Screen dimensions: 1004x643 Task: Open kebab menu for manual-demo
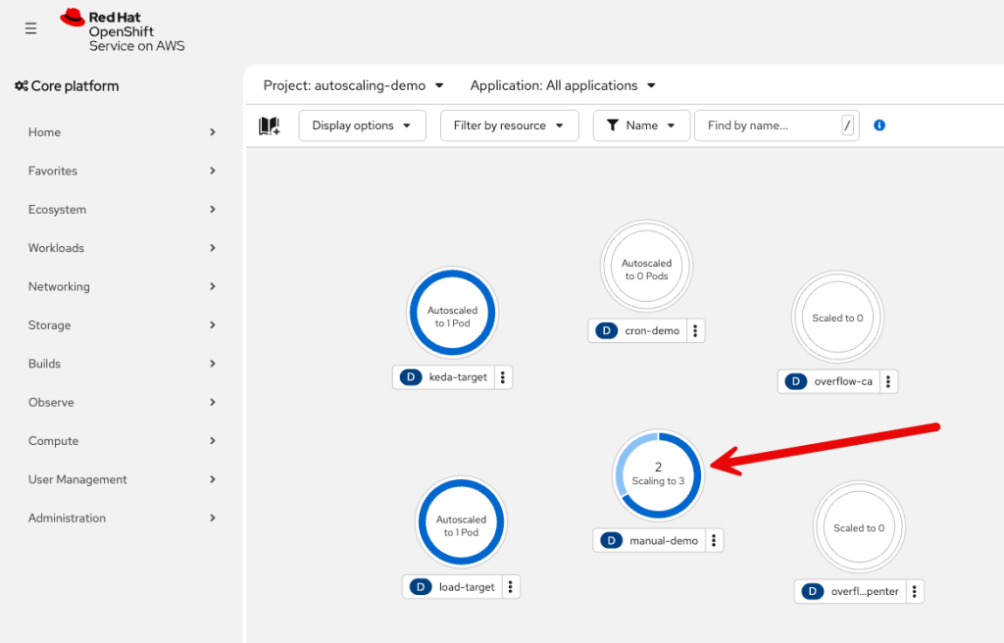pyautogui.click(x=714, y=540)
